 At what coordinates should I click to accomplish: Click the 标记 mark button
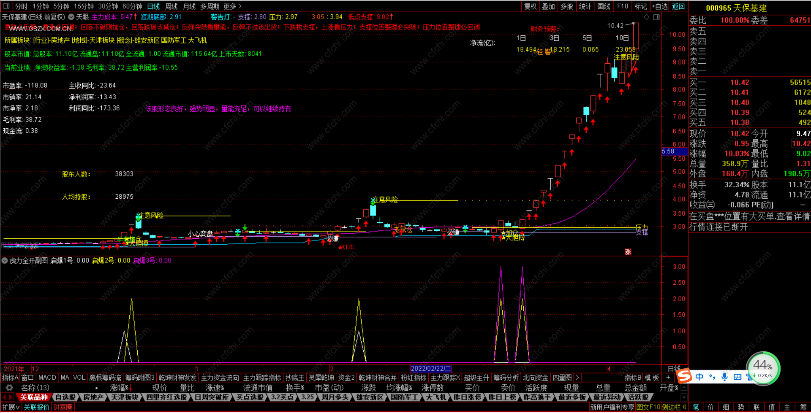point(640,6)
